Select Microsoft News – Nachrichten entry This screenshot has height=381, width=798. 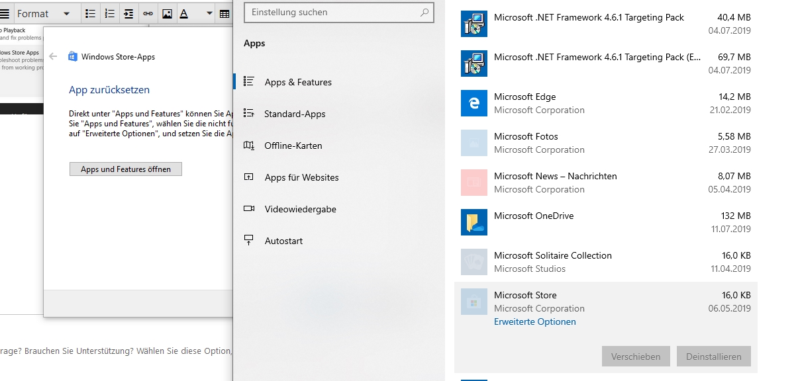(x=606, y=183)
